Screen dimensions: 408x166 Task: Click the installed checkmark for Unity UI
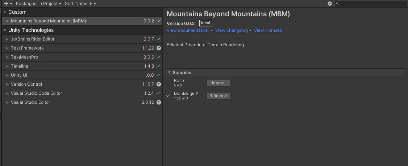point(159,75)
